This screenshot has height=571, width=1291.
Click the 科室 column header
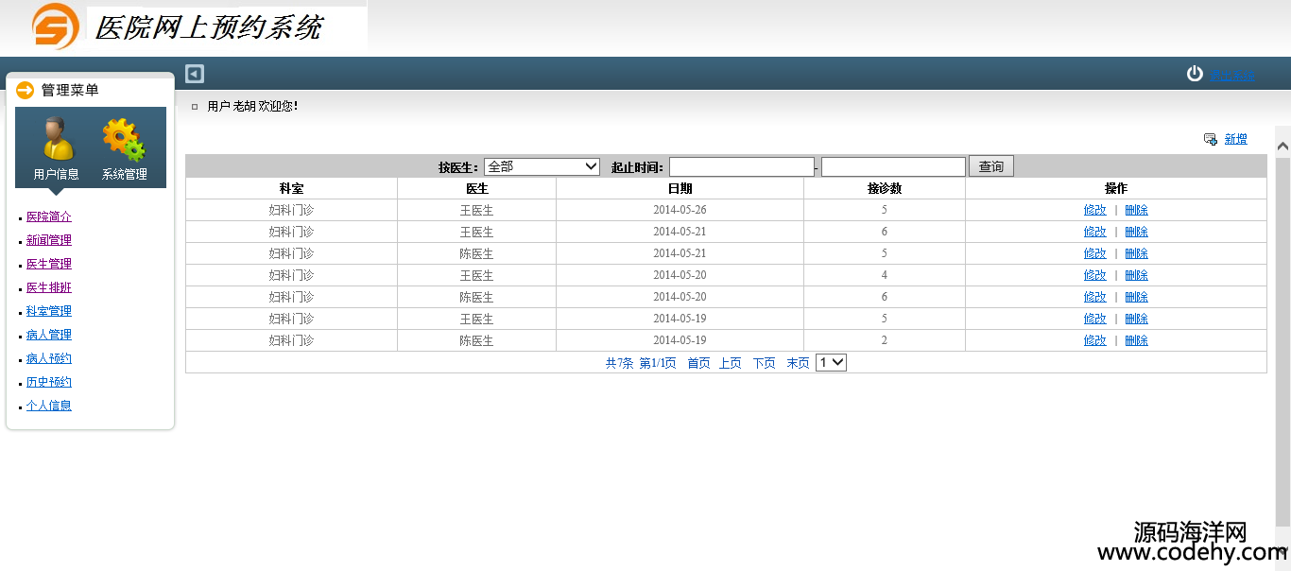291,188
